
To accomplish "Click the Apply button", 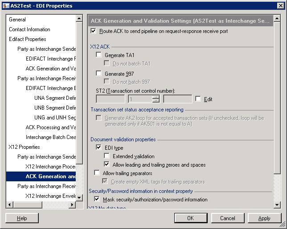I will [264, 218].
